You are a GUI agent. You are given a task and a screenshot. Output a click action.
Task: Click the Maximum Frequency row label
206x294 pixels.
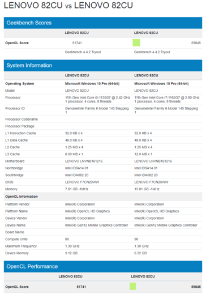(x=21, y=246)
